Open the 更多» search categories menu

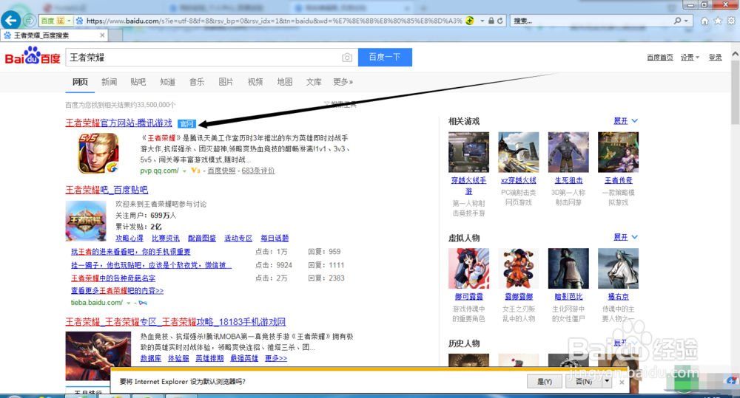tap(343, 82)
